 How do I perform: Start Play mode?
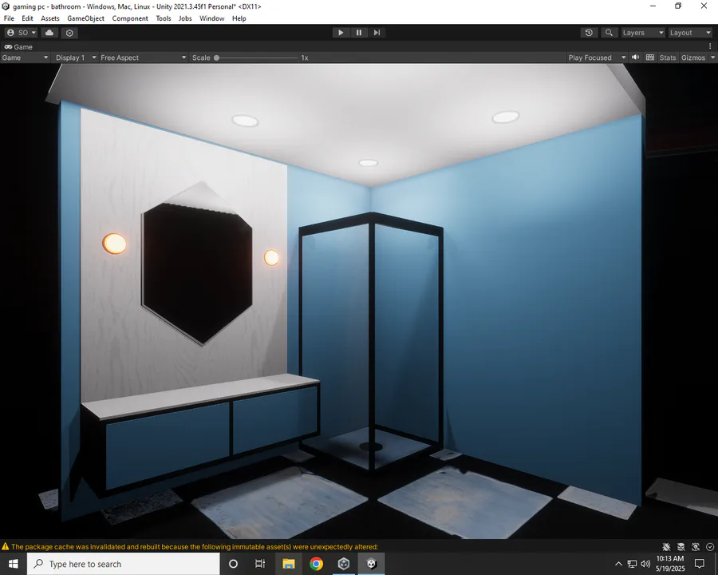[341, 33]
